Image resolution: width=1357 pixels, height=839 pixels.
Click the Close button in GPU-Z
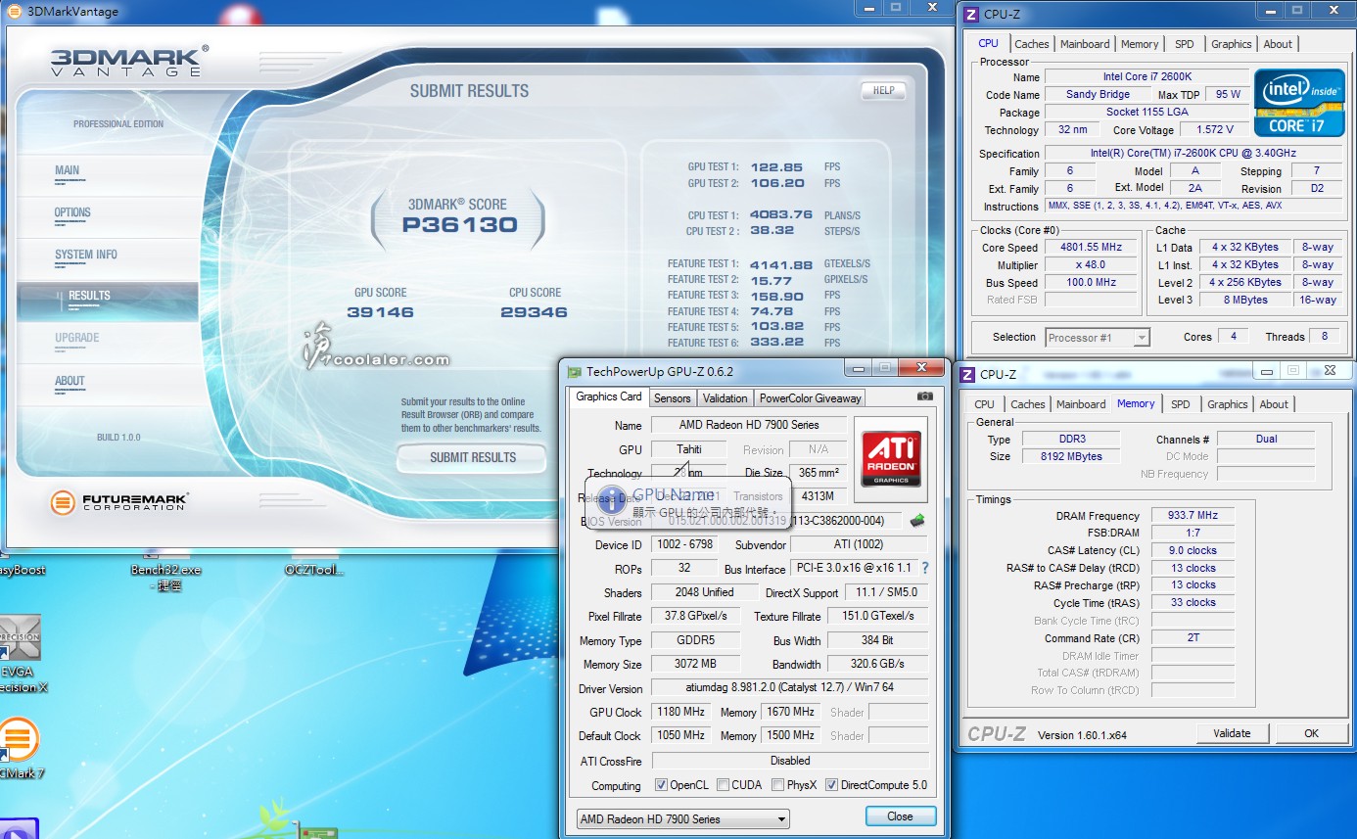point(900,816)
